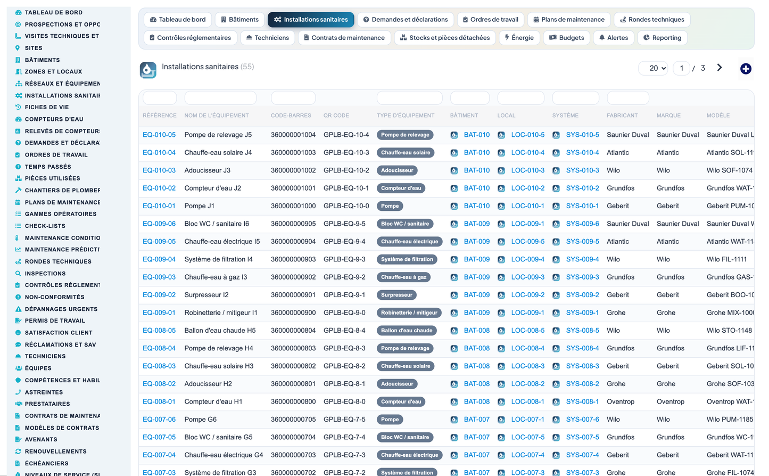769x476 pixels.
Task: Open Zones et locaux in sidebar
Action: tap(54, 71)
